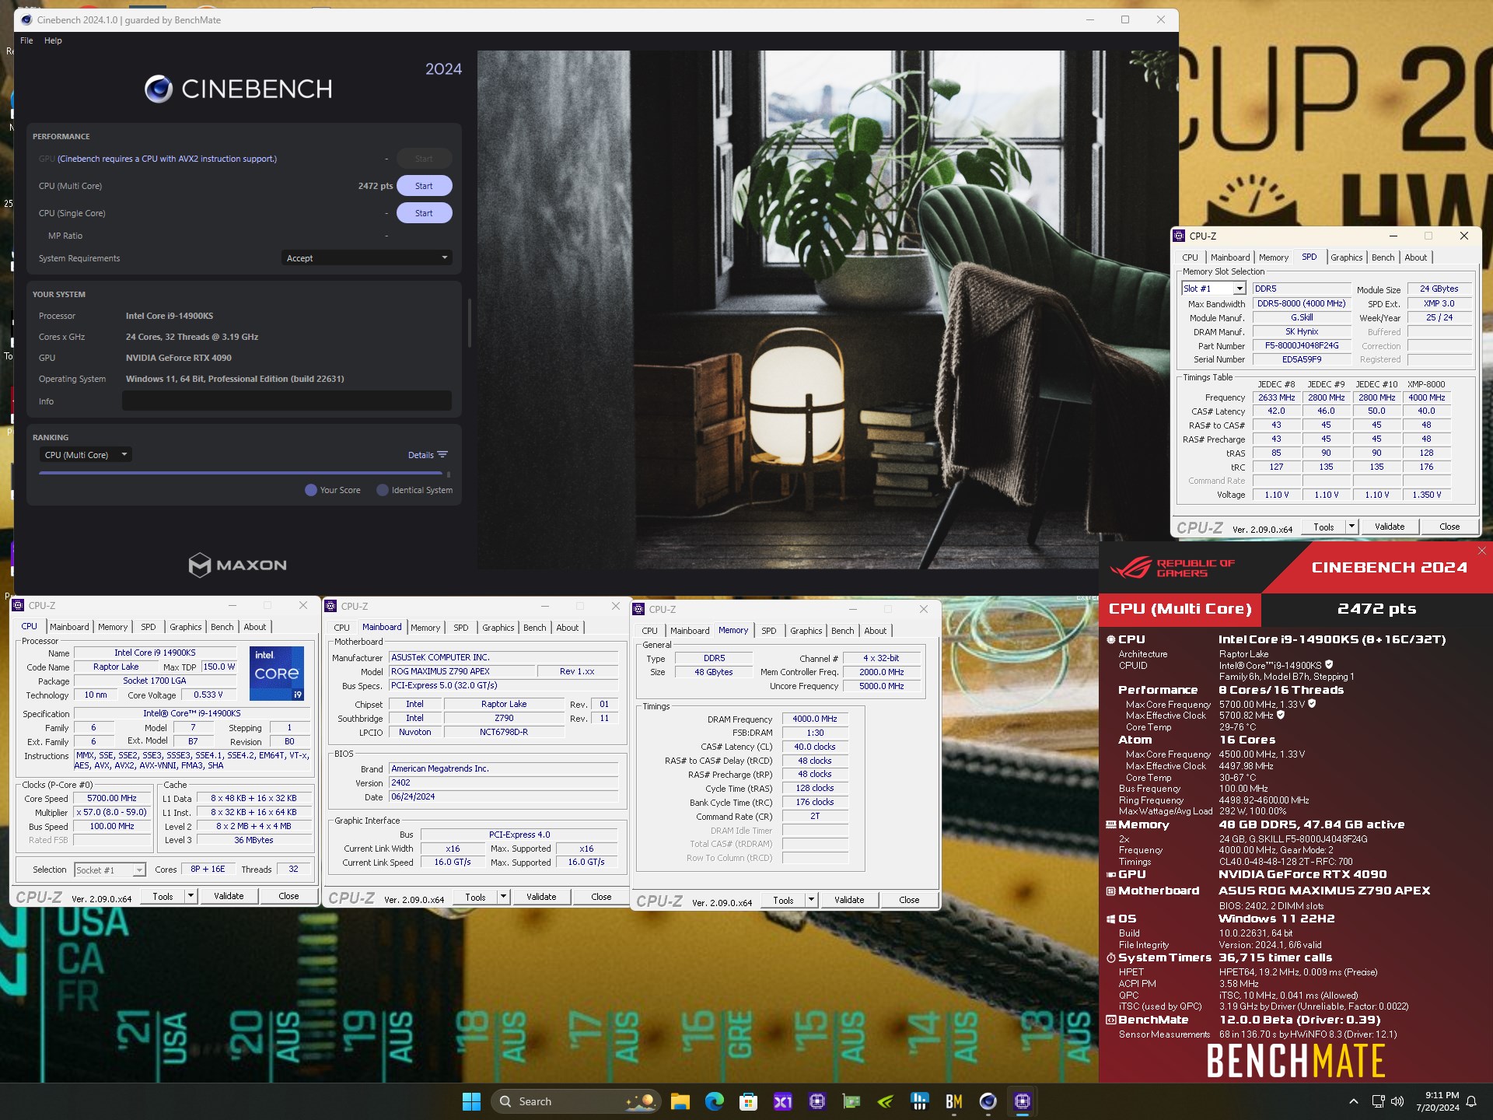Open Cinebench Help menu

pos(53,40)
